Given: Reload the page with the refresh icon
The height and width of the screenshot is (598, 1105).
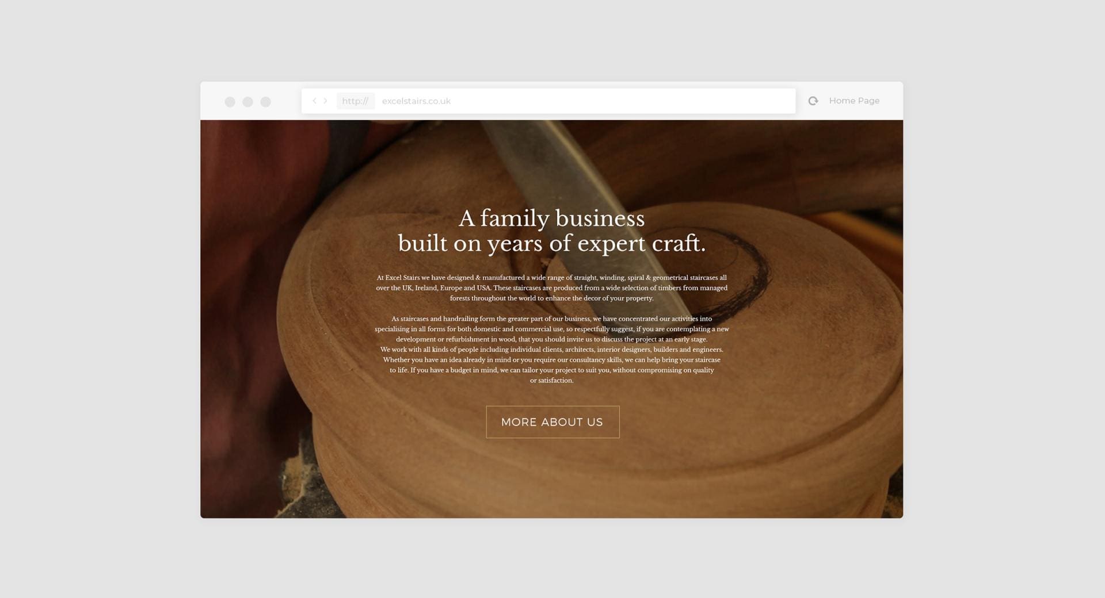Looking at the screenshot, I should coord(813,101).
